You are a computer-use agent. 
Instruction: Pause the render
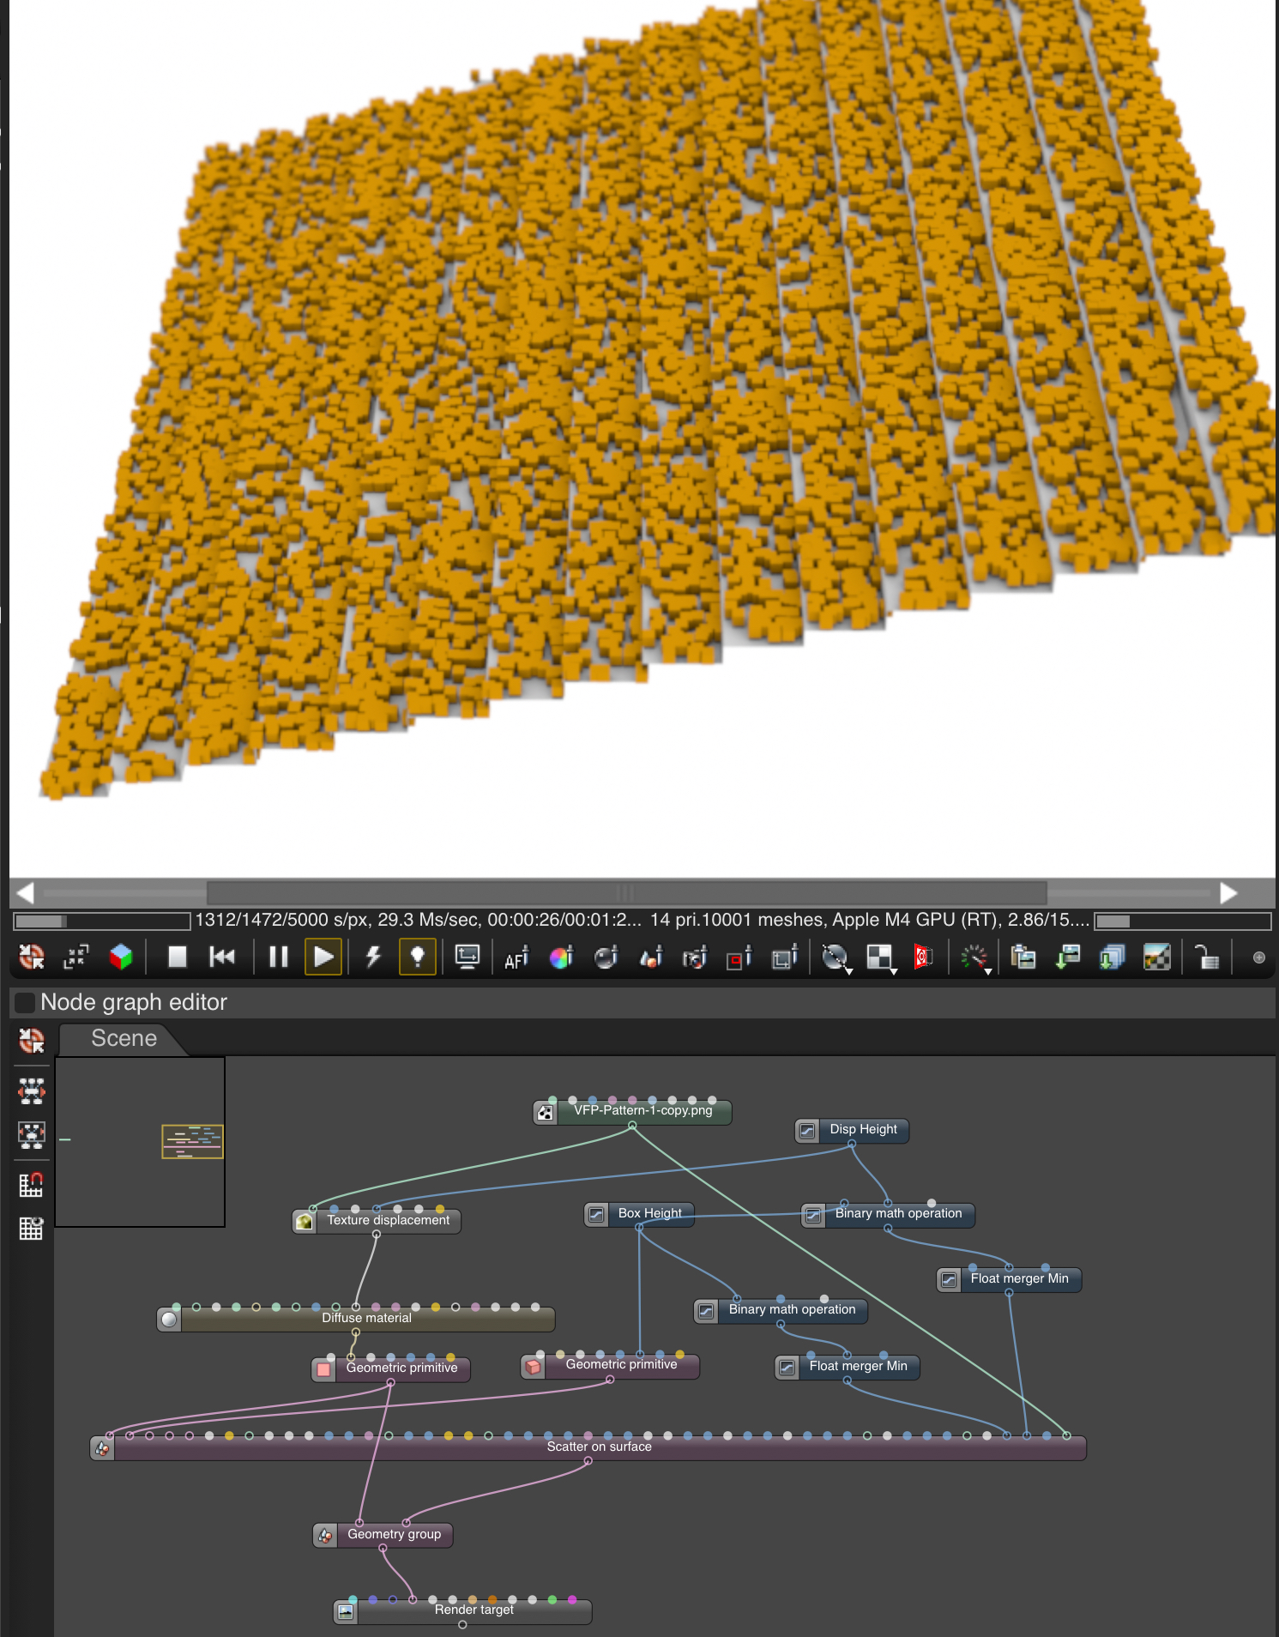tap(279, 957)
